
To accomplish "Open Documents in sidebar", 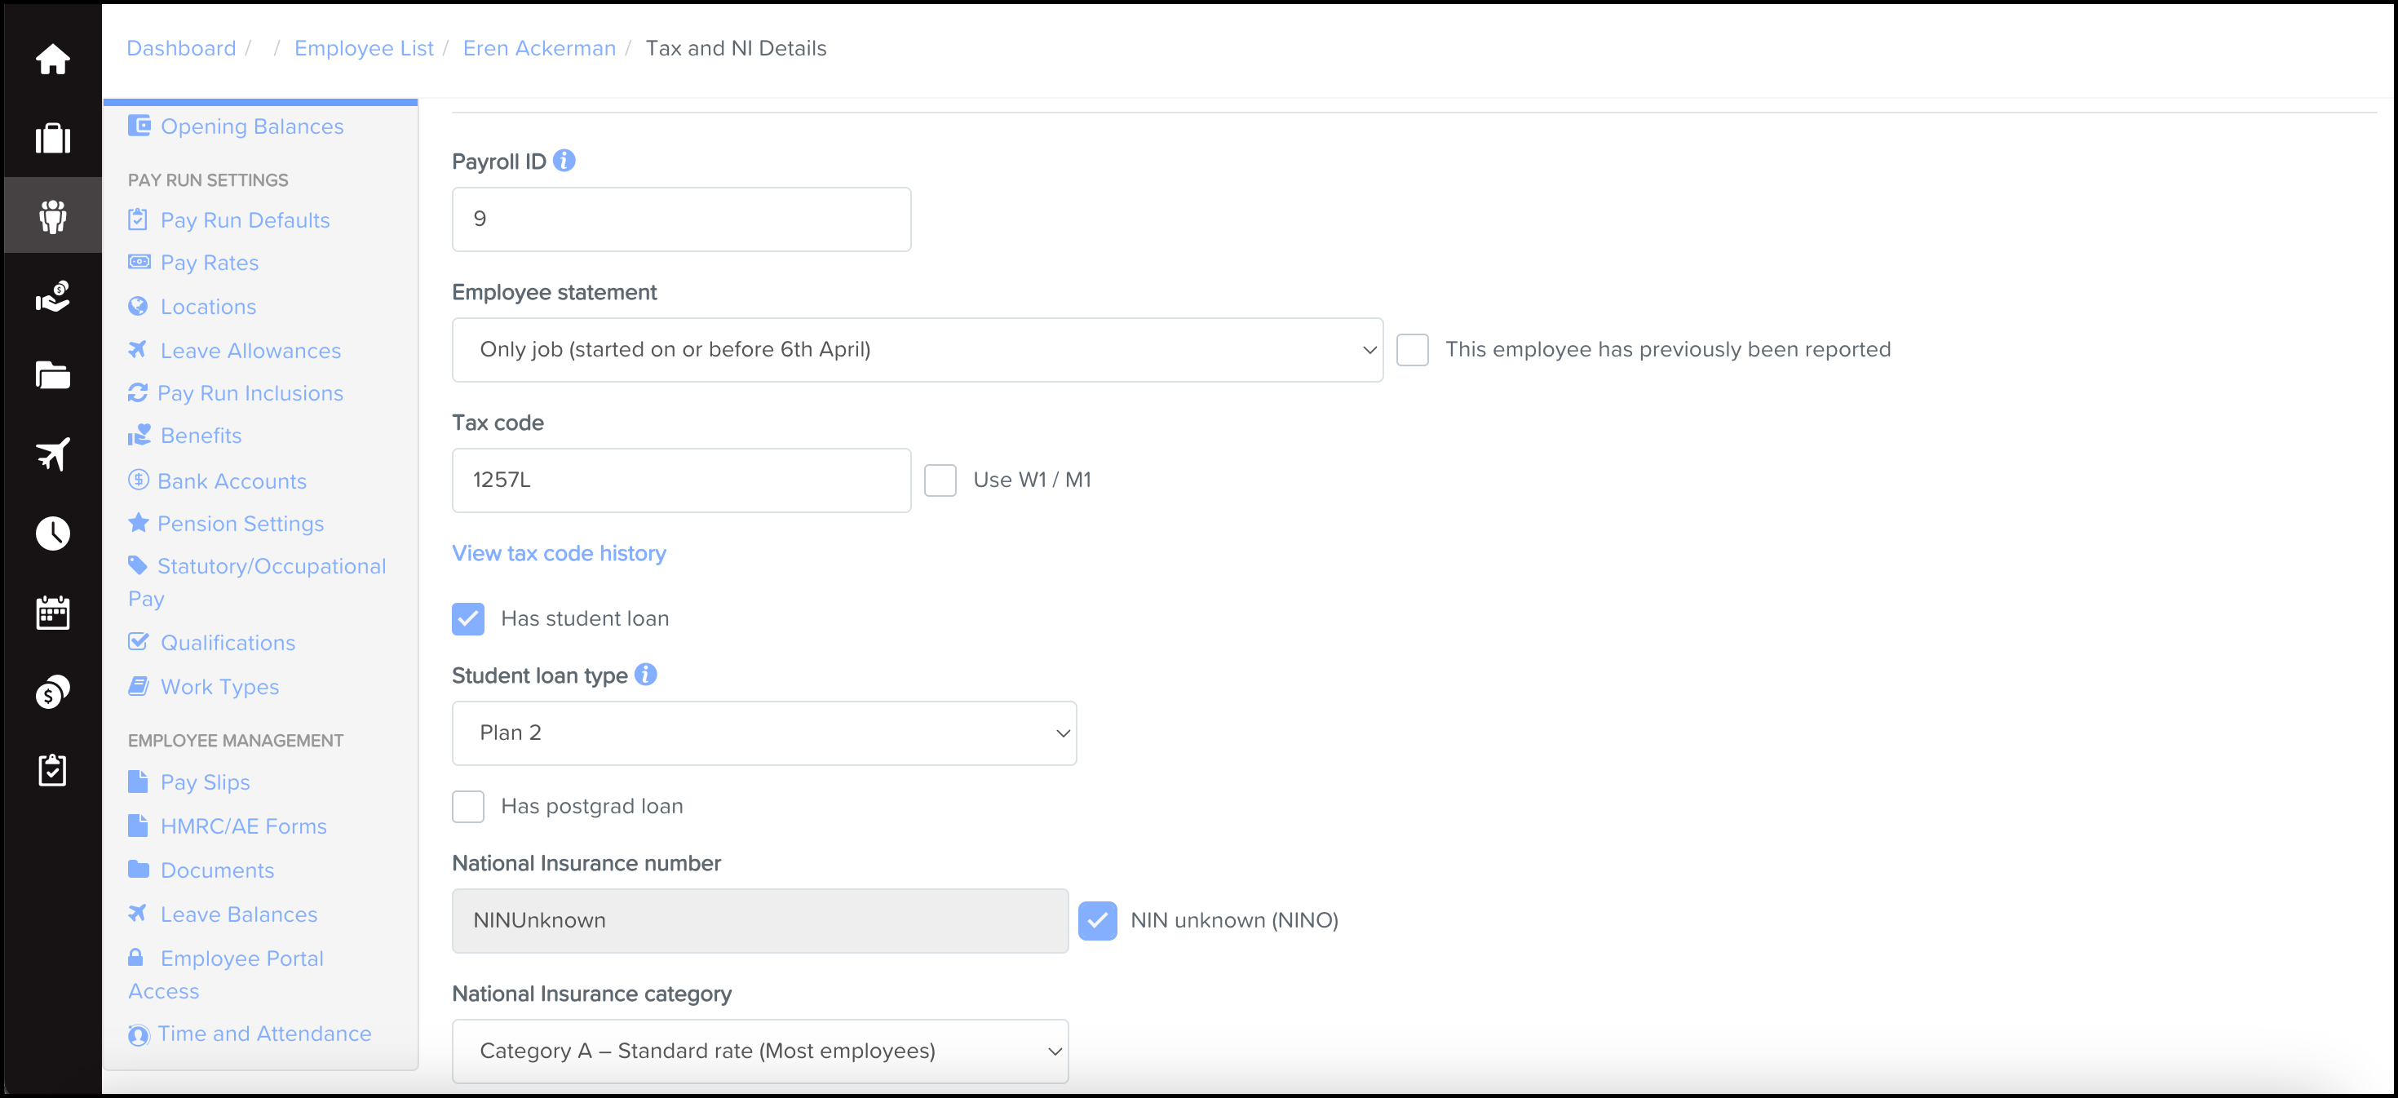I will tap(217, 869).
